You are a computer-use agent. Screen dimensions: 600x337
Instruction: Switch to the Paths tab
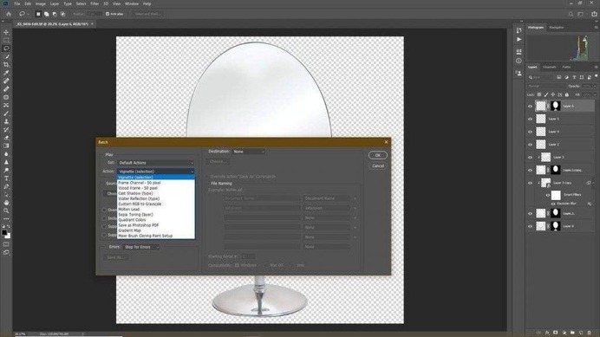coord(567,67)
